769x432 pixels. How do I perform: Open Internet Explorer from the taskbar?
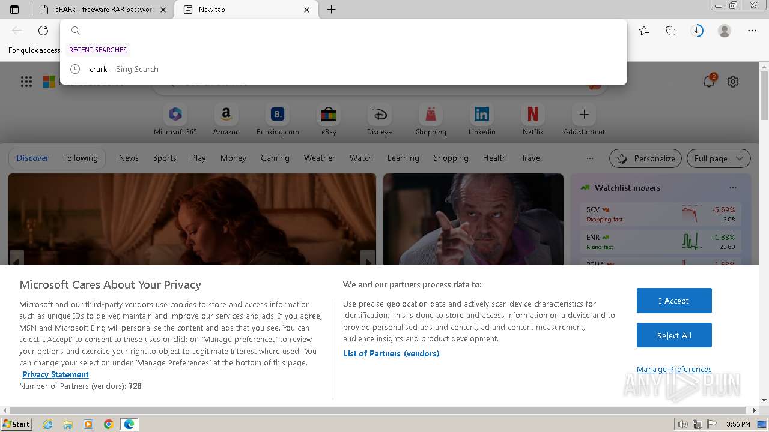click(x=48, y=424)
